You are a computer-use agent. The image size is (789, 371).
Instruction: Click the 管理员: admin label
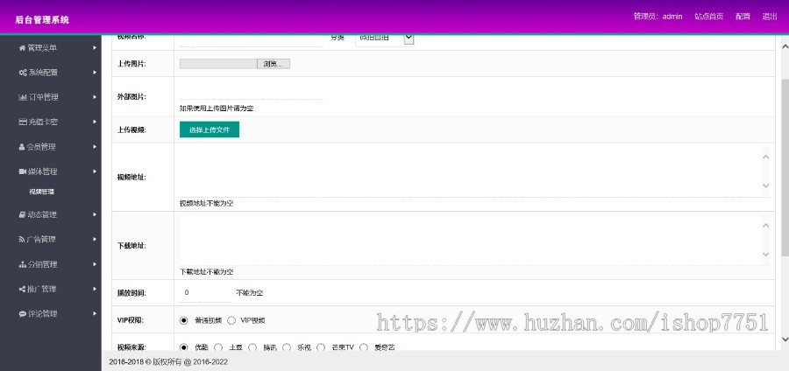click(657, 17)
